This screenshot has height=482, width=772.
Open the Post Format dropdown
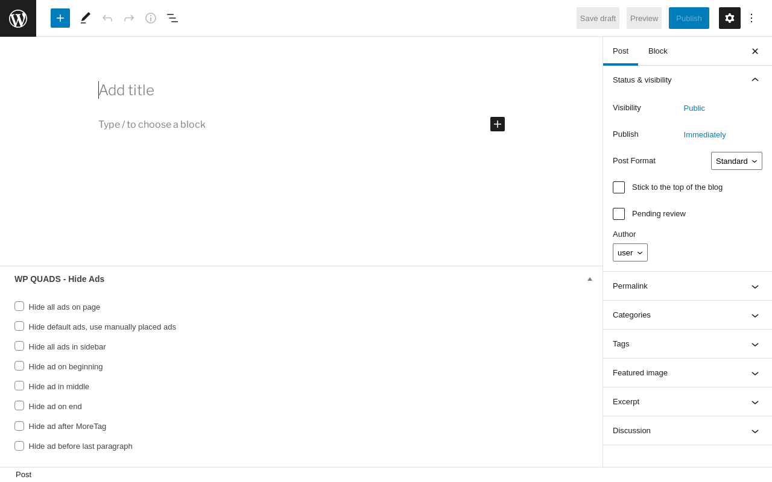tap(736, 161)
